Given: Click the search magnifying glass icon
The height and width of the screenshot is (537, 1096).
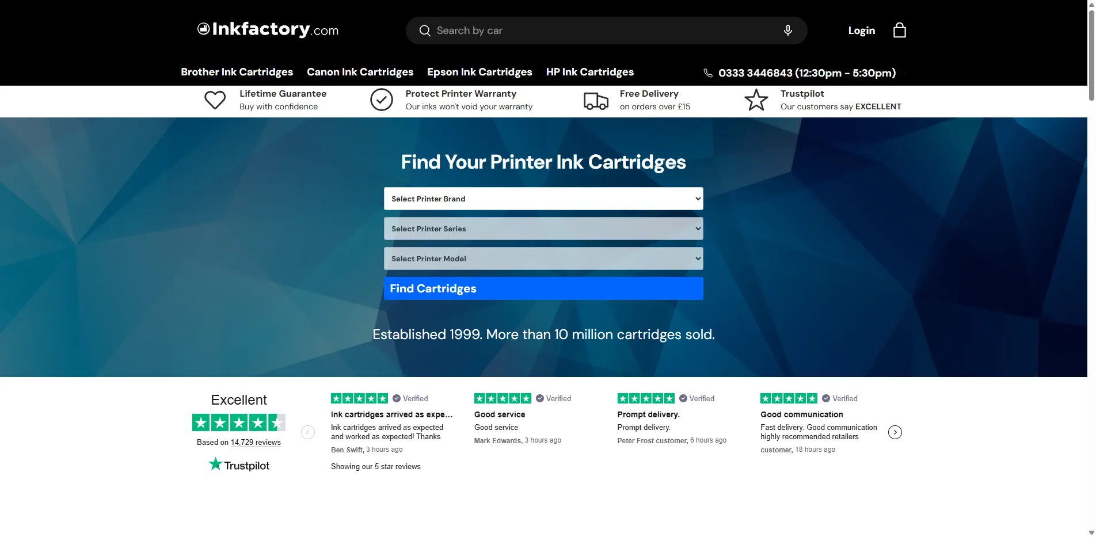Looking at the screenshot, I should coord(425,31).
